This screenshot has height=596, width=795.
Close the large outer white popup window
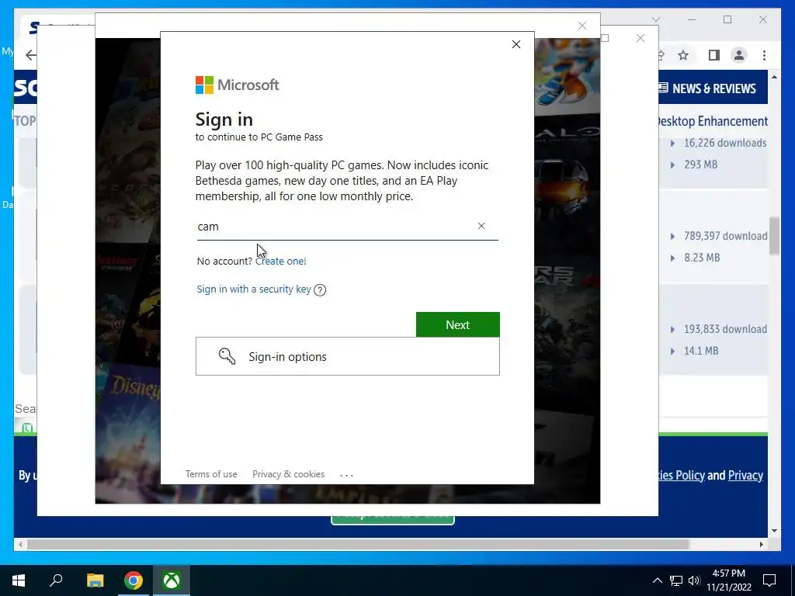coord(641,38)
